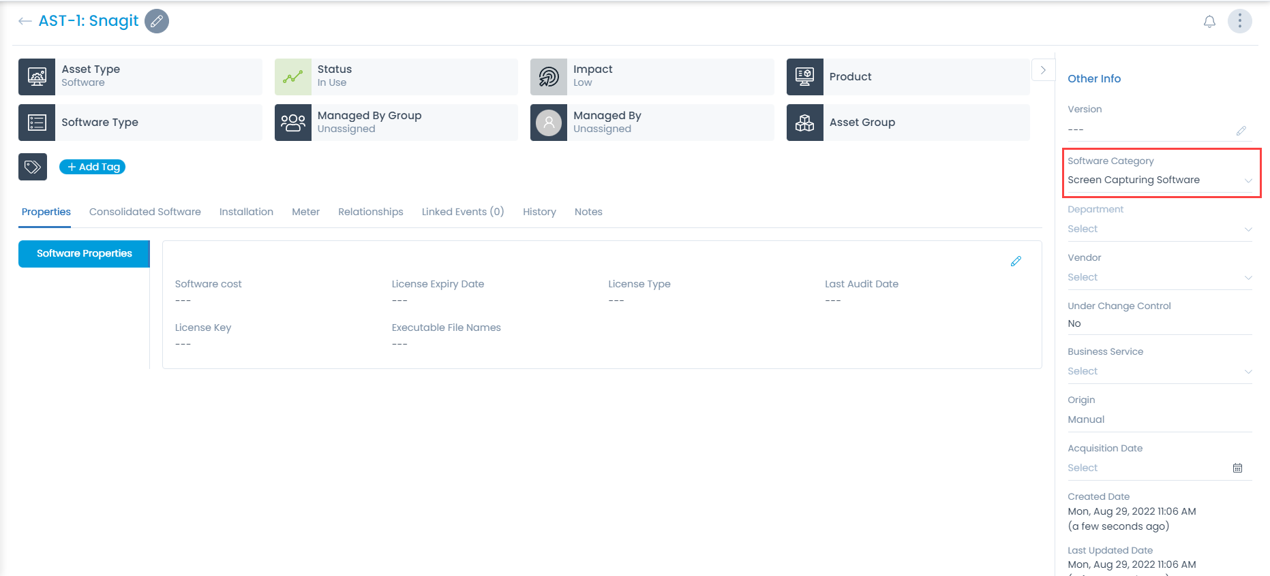This screenshot has width=1270, height=576.
Task: Click the Status chart icon
Action: [293, 76]
